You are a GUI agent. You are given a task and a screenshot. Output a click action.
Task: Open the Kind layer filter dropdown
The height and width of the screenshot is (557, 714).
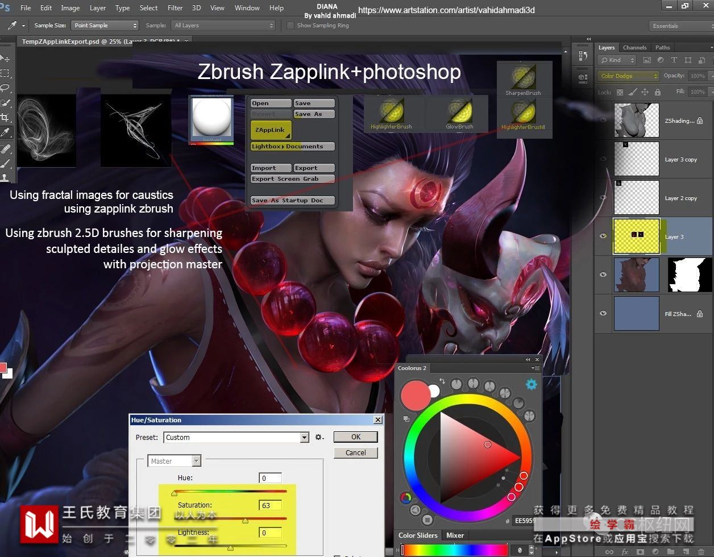(x=617, y=60)
